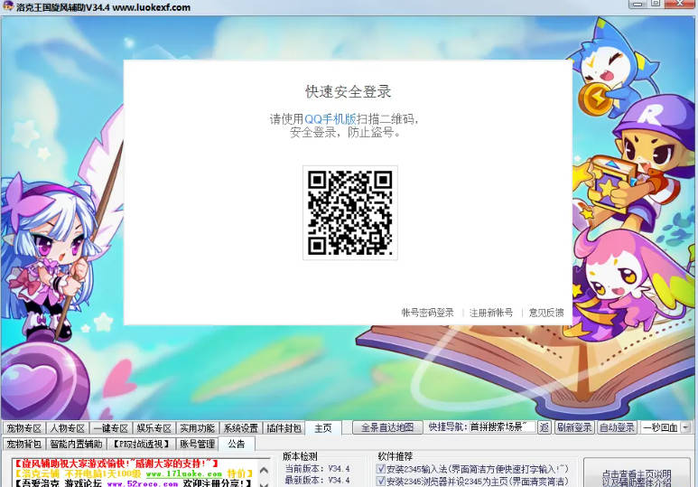The width and height of the screenshot is (698, 487).
Task: Select the 智能内置辅助 sub-tab
Action: pos(76,444)
